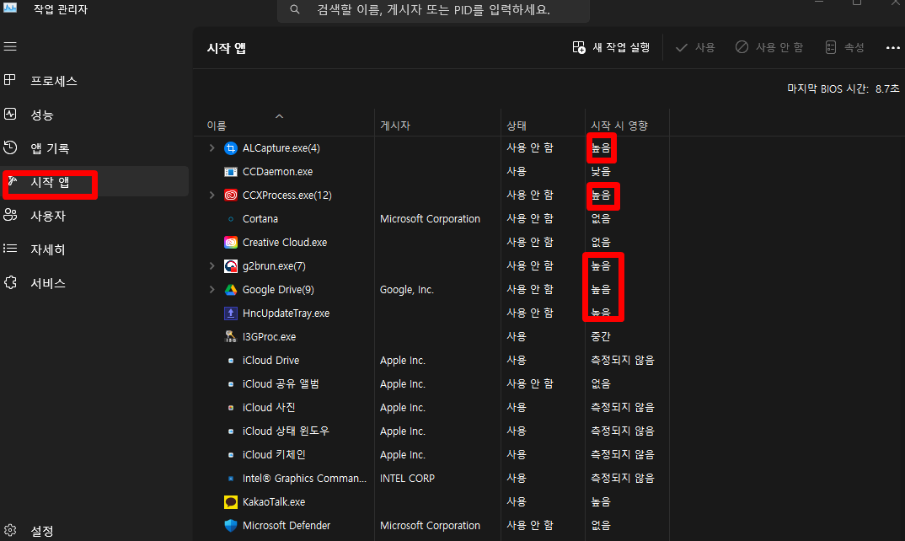Screen dimensions: 905x541
Task: Click the INTEL CORP publisher cell
Action: click(407, 479)
